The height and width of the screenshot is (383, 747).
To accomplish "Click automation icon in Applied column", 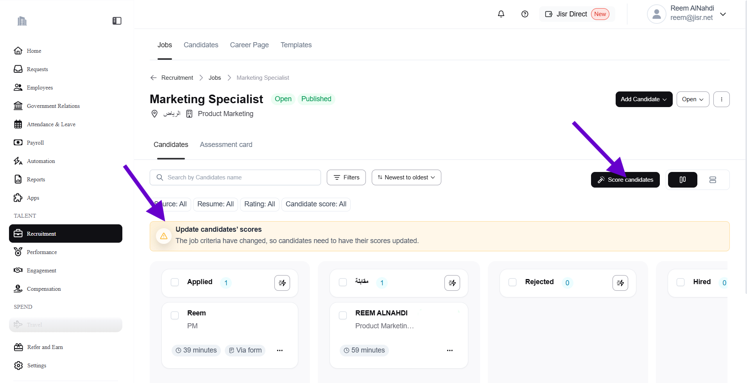I will tap(282, 283).
